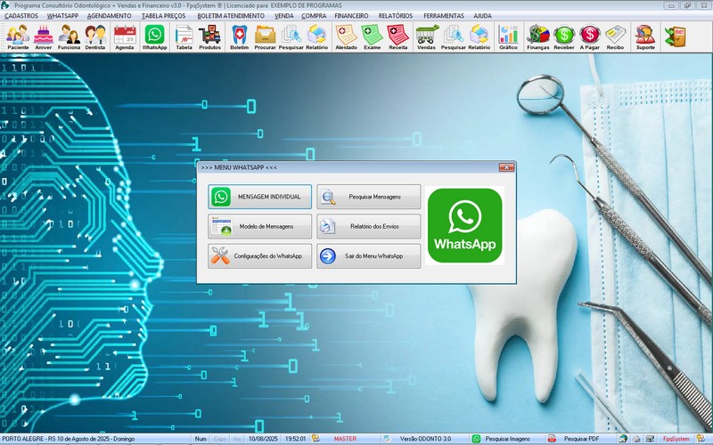Click the Finanças toolbar icon
Image resolution: width=713 pixels, height=445 pixels.
point(538,36)
